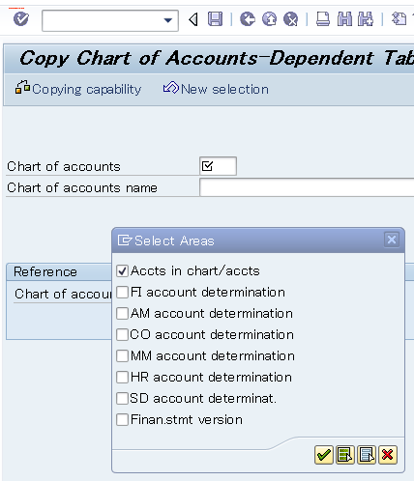Viewport: 414px width, 481px height.
Task: Open the command field dropdown arrow
Action: 168,20
